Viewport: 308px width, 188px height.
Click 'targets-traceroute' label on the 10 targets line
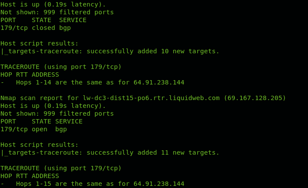(x=44, y=51)
